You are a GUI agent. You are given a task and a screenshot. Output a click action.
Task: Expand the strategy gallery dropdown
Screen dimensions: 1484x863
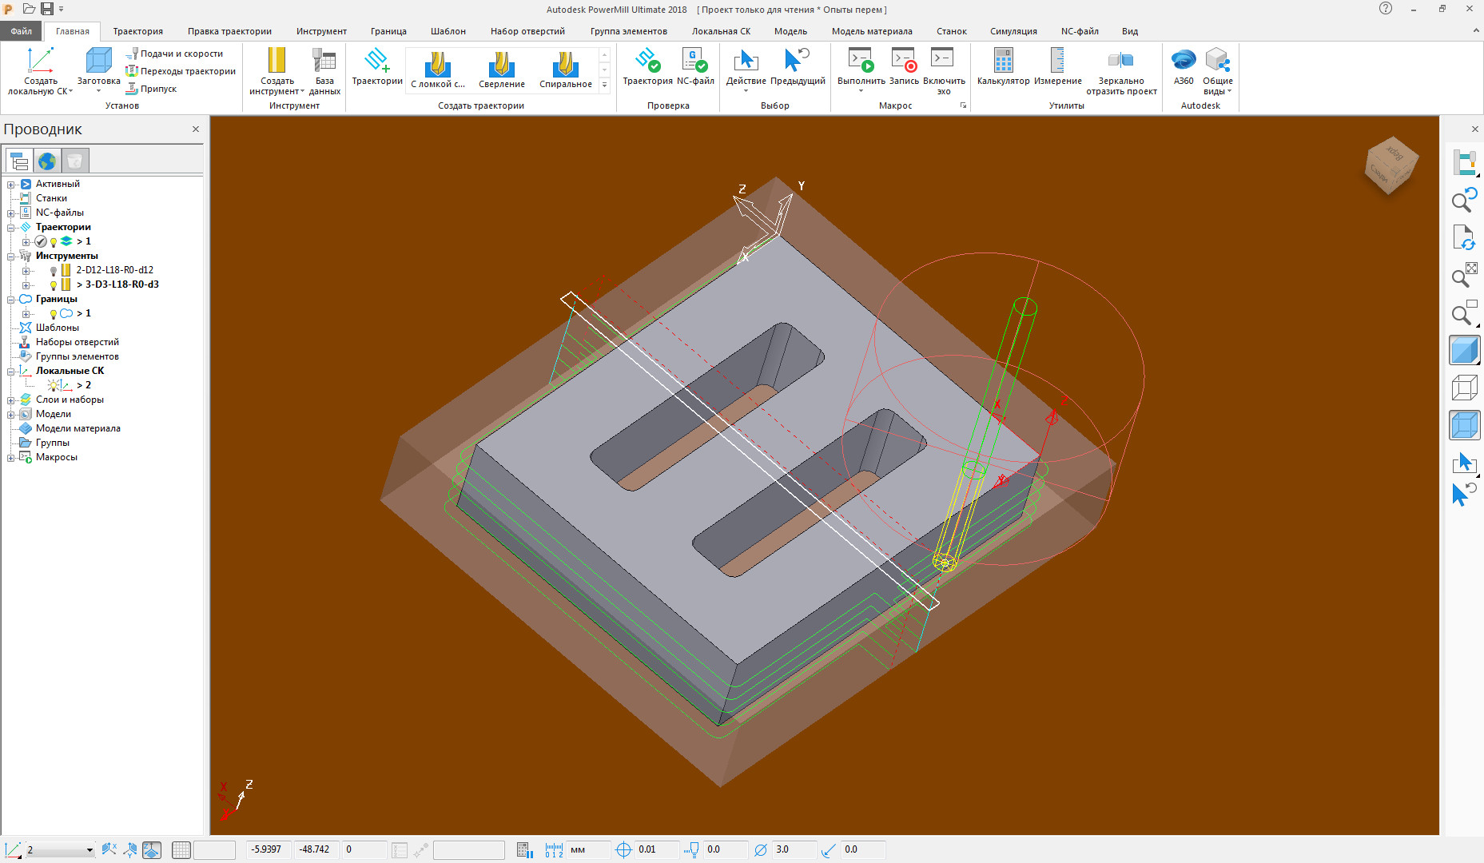click(x=604, y=84)
